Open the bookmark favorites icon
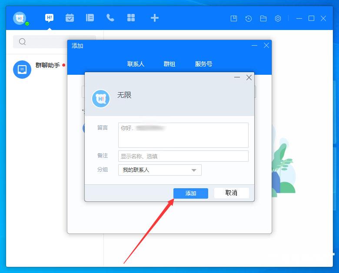Viewport: 339px width, 273px height. (x=234, y=18)
